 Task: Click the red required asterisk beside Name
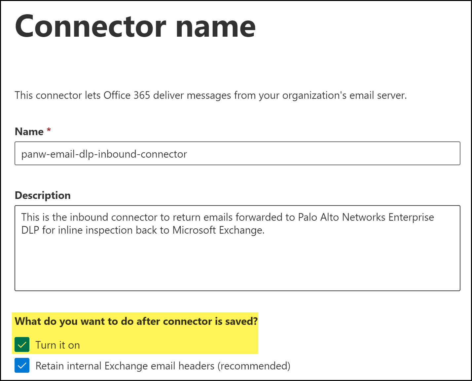point(49,130)
